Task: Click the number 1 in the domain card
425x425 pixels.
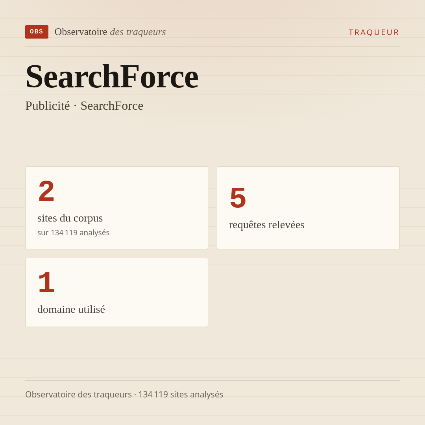Action: click(46, 282)
